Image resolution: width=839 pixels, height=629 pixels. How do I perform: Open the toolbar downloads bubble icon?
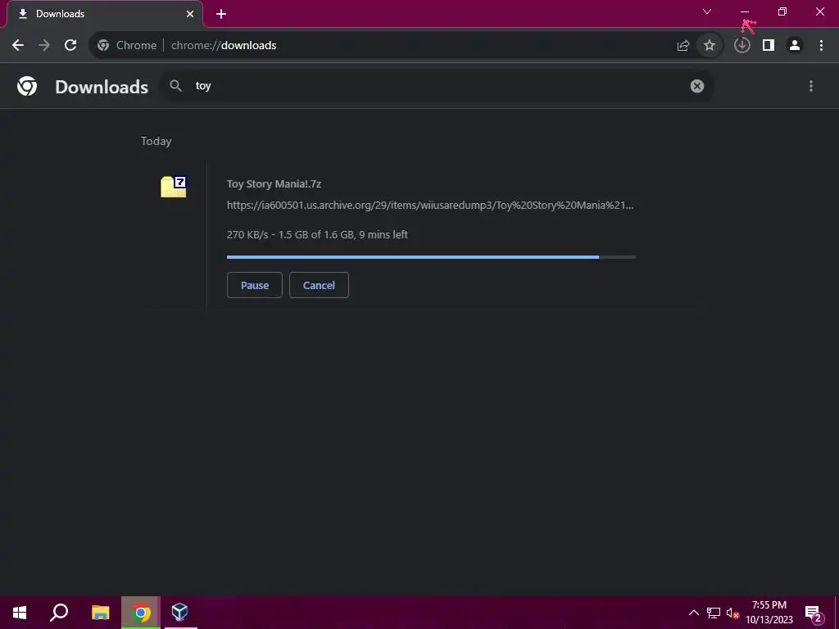click(742, 46)
